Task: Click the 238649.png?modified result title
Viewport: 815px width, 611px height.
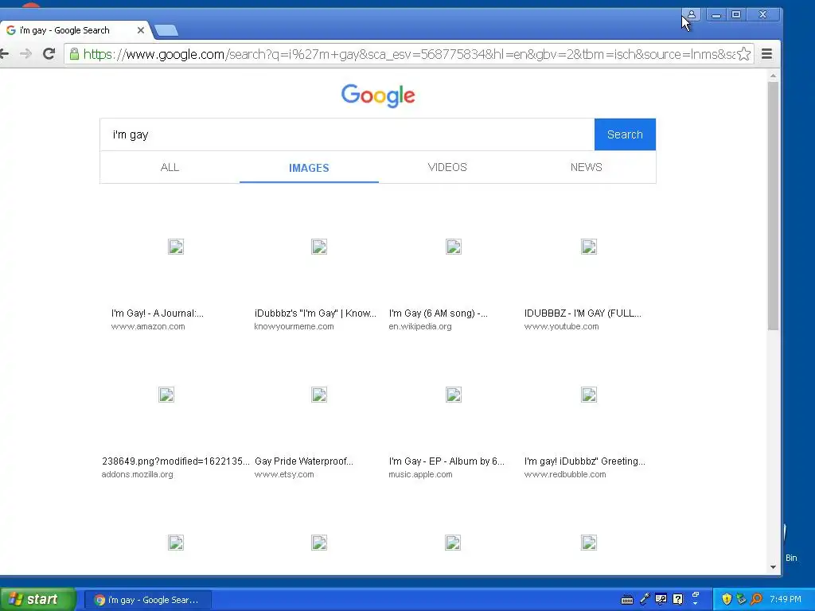Action: 176,461
